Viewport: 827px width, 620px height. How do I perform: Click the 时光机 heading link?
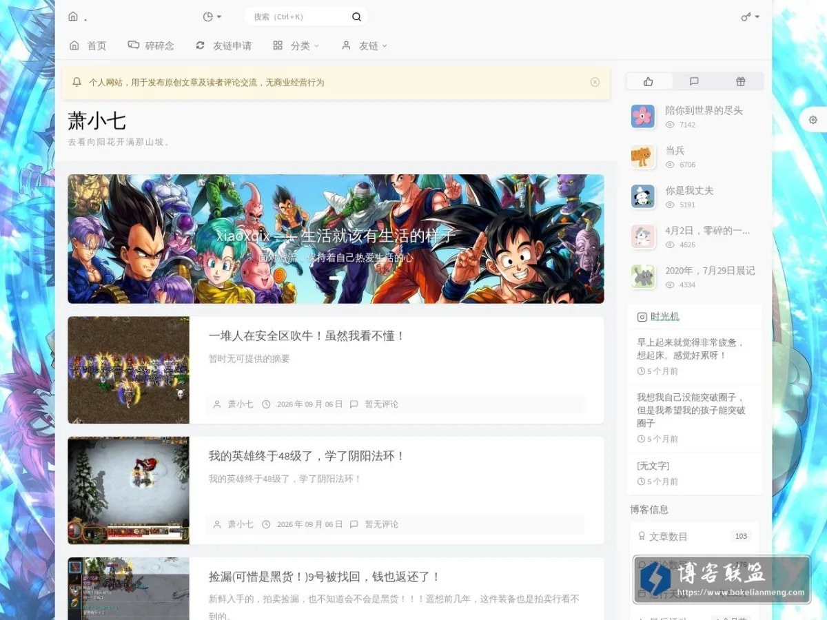pos(665,317)
